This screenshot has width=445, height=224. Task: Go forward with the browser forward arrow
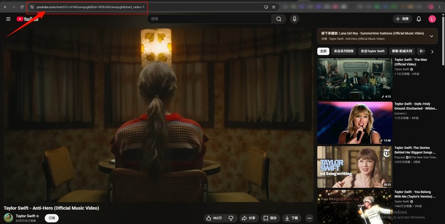click(x=13, y=7)
